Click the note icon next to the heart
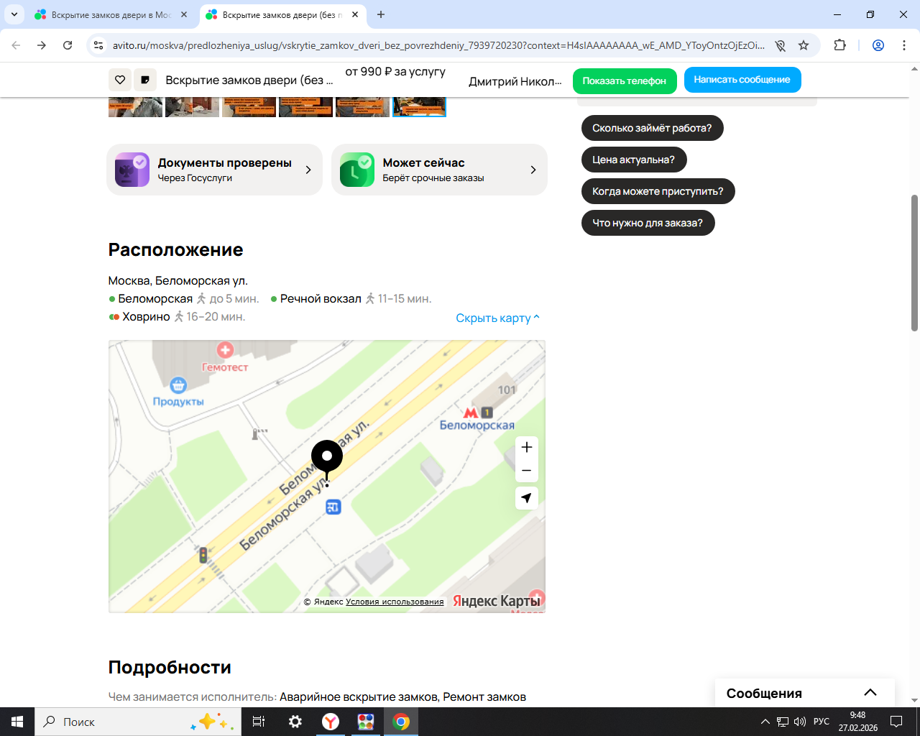 (145, 80)
